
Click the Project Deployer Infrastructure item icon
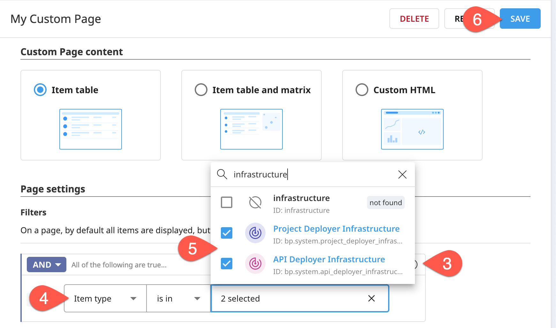(x=255, y=233)
